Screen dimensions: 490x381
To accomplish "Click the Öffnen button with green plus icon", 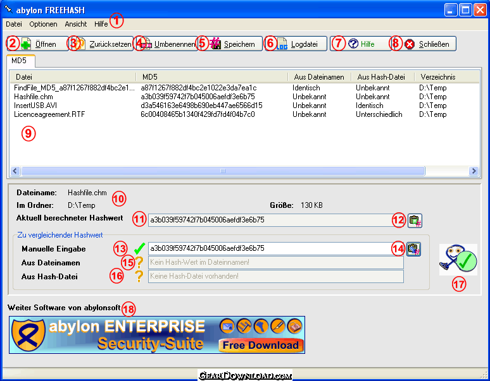I will [38, 44].
